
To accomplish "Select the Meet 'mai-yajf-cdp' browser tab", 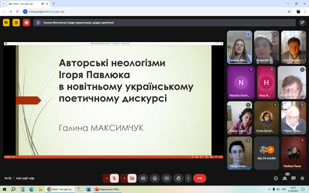I will [26, 4].
